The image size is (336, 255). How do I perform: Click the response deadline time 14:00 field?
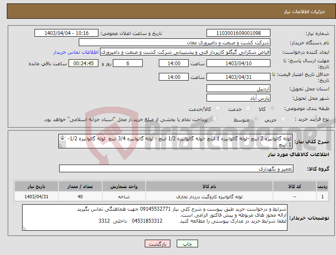174,63
